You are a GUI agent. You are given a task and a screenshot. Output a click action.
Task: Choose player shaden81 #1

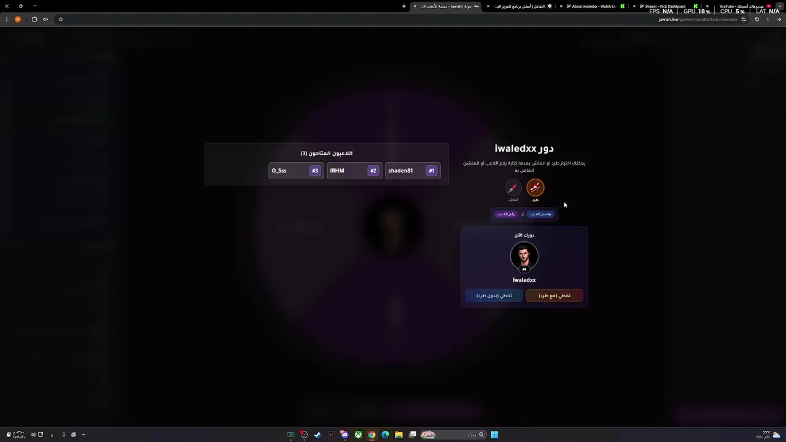click(412, 171)
